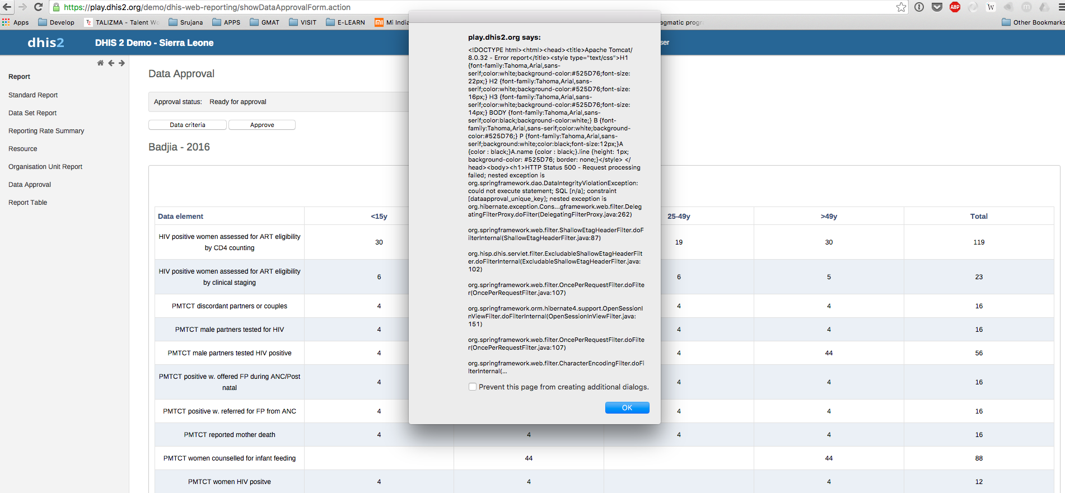Image resolution: width=1065 pixels, height=493 pixels.
Task: Open the Develop bookmarks folder
Action: pyautogui.click(x=56, y=22)
